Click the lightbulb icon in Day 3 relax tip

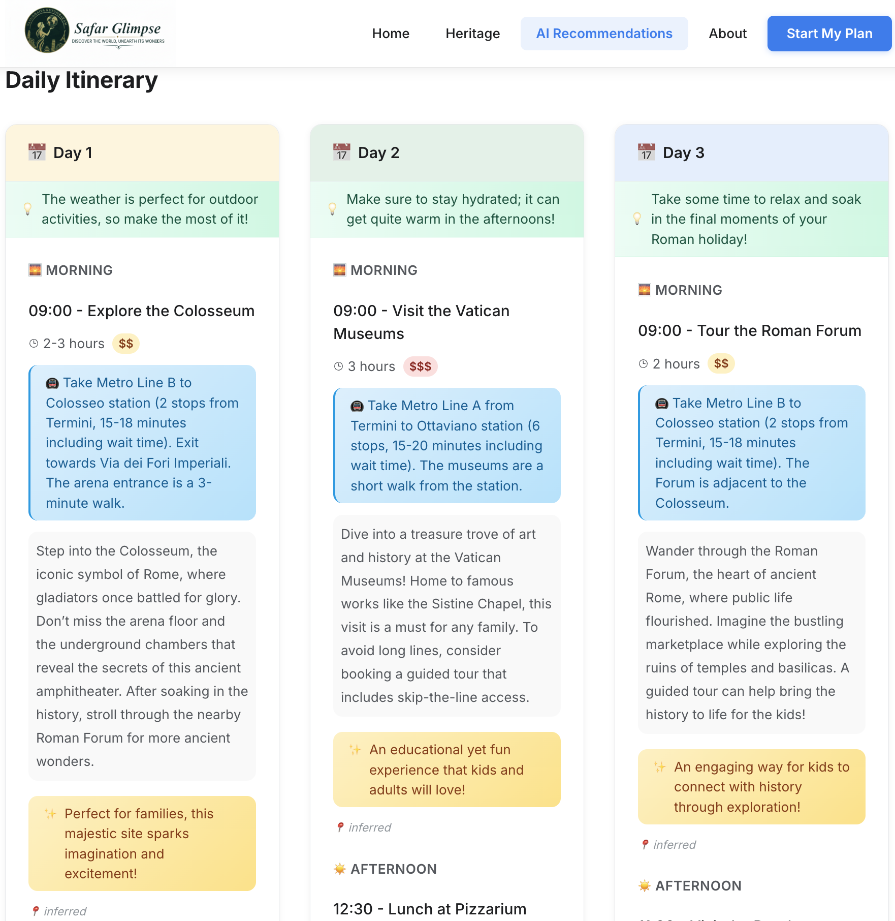pyautogui.click(x=636, y=219)
